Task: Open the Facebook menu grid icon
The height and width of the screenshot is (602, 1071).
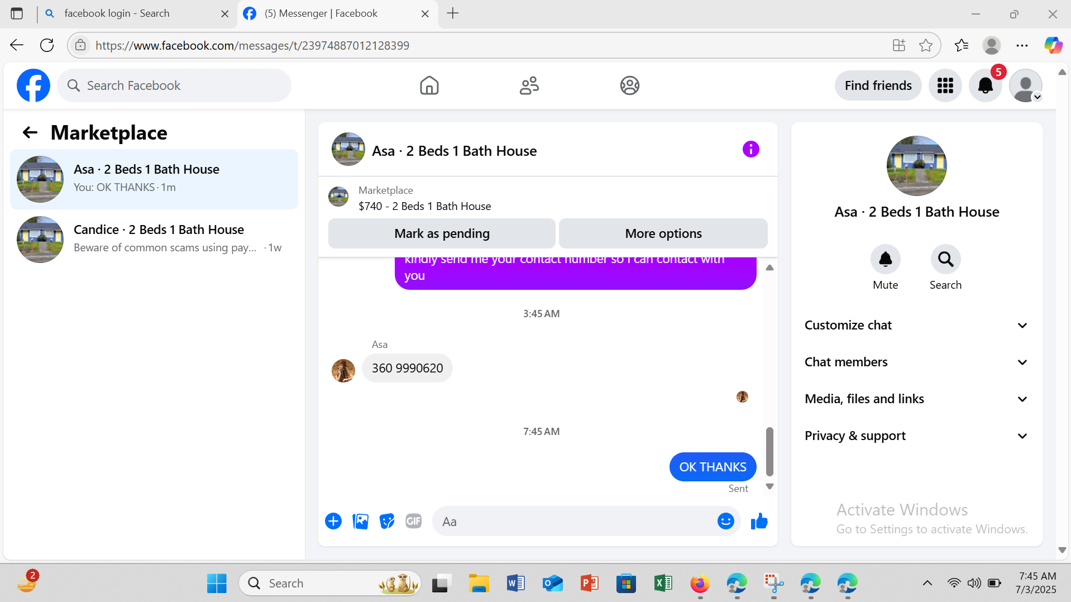Action: [945, 85]
